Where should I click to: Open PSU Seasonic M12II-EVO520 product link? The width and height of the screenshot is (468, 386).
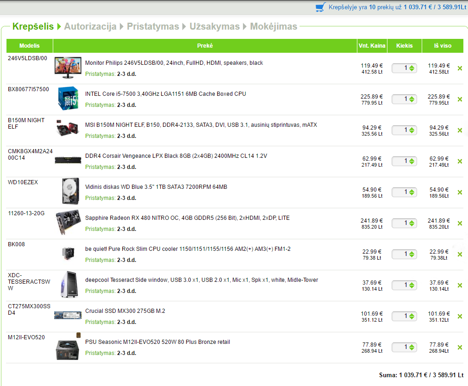point(157,342)
